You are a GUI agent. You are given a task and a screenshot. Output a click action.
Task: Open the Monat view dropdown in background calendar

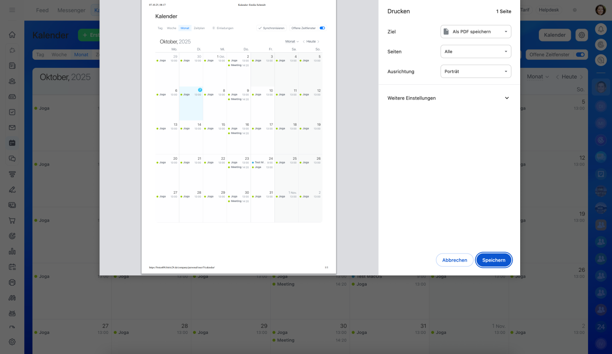(537, 77)
